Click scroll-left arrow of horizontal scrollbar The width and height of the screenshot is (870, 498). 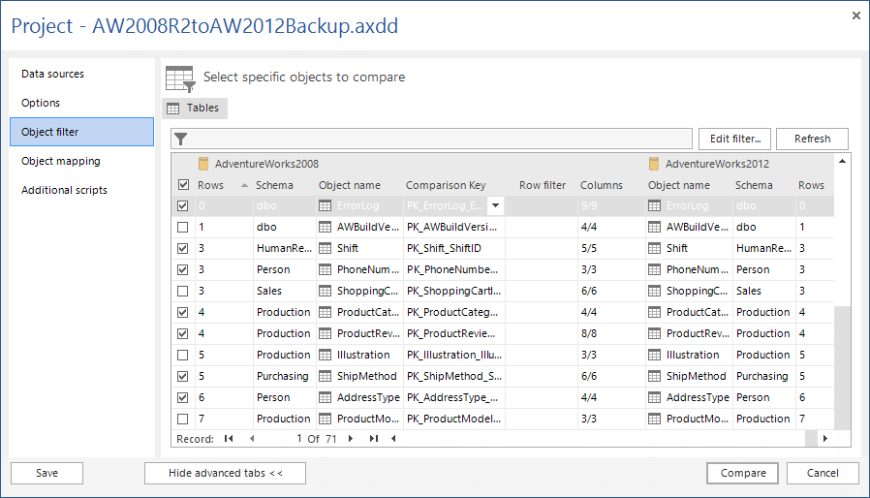393,439
